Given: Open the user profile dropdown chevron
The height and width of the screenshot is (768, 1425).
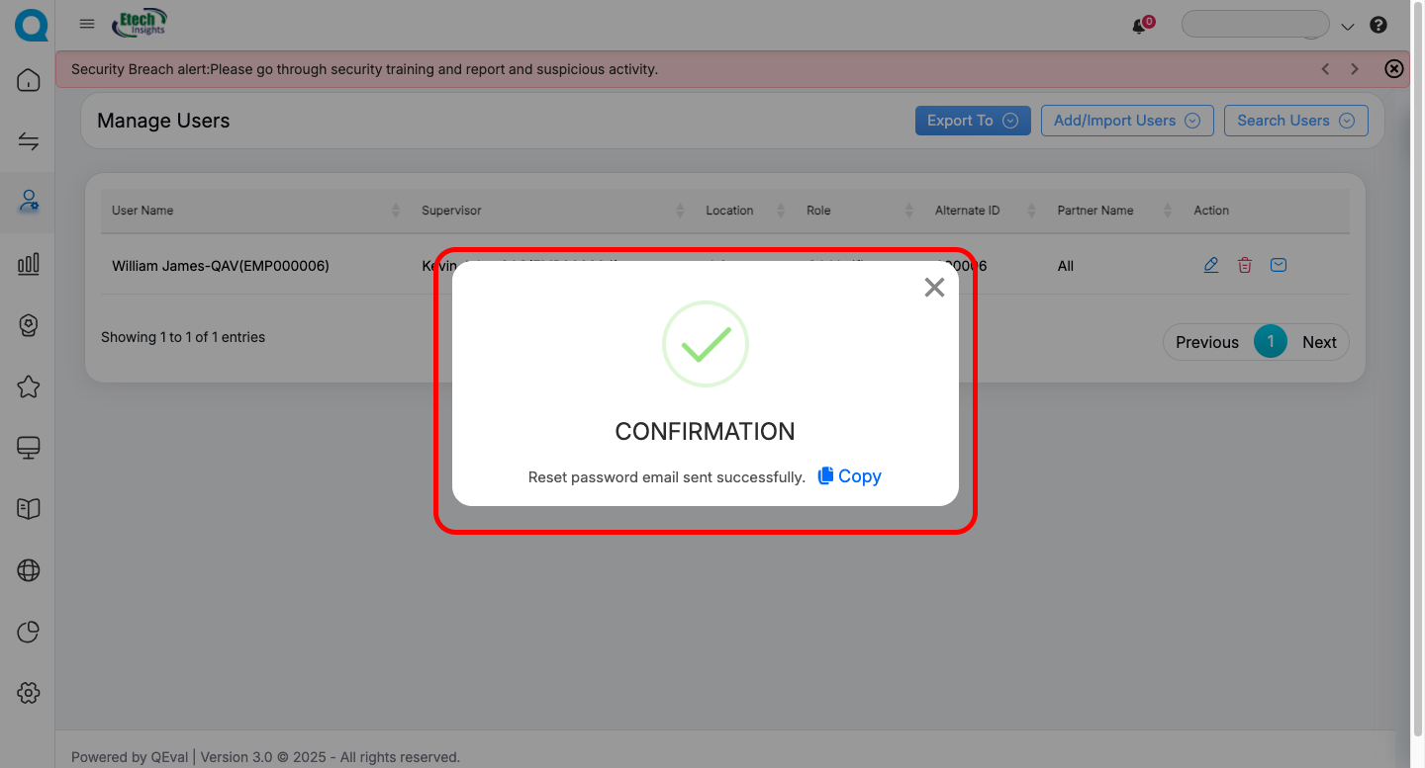Looking at the screenshot, I should pos(1347,27).
